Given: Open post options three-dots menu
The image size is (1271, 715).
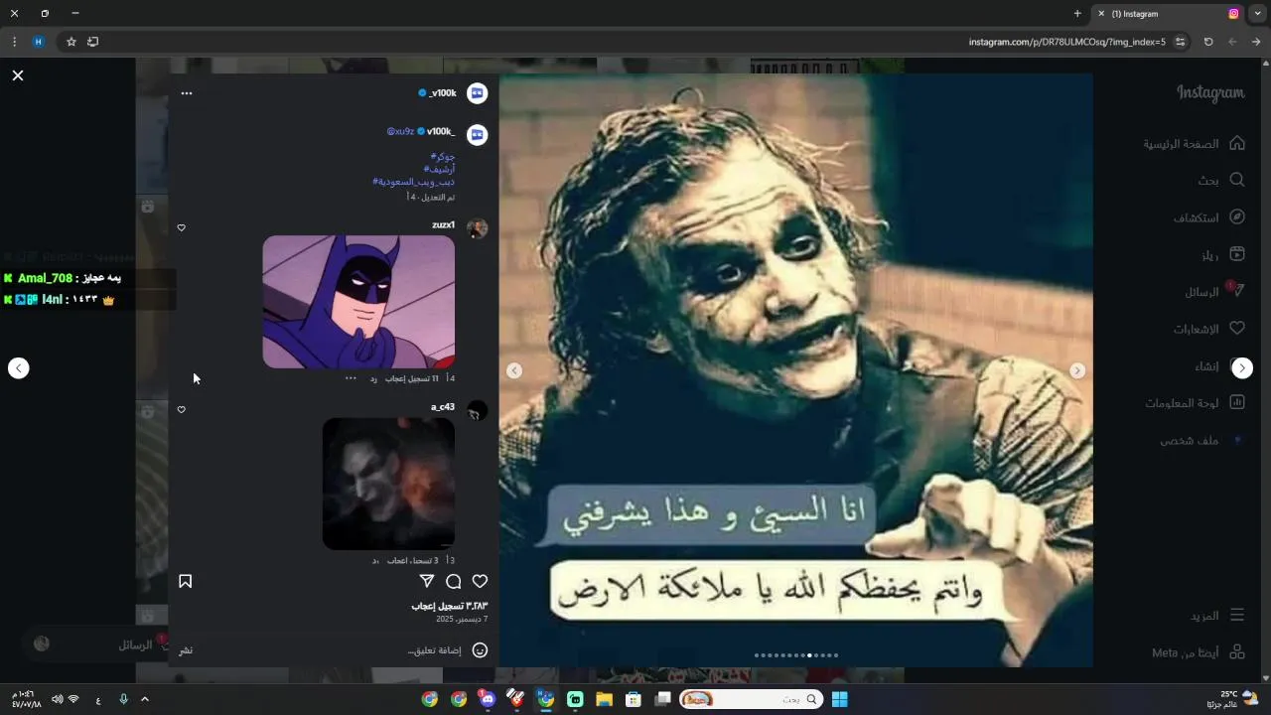Looking at the screenshot, I should 187,93.
